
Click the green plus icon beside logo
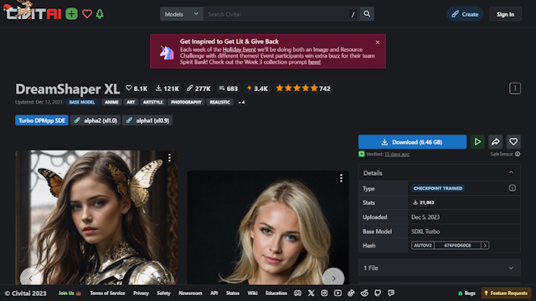pyautogui.click(x=71, y=14)
